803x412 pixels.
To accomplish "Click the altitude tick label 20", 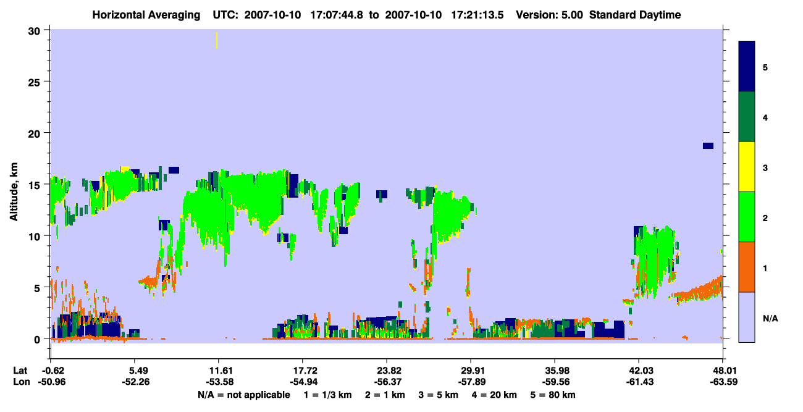I will point(36,133).
